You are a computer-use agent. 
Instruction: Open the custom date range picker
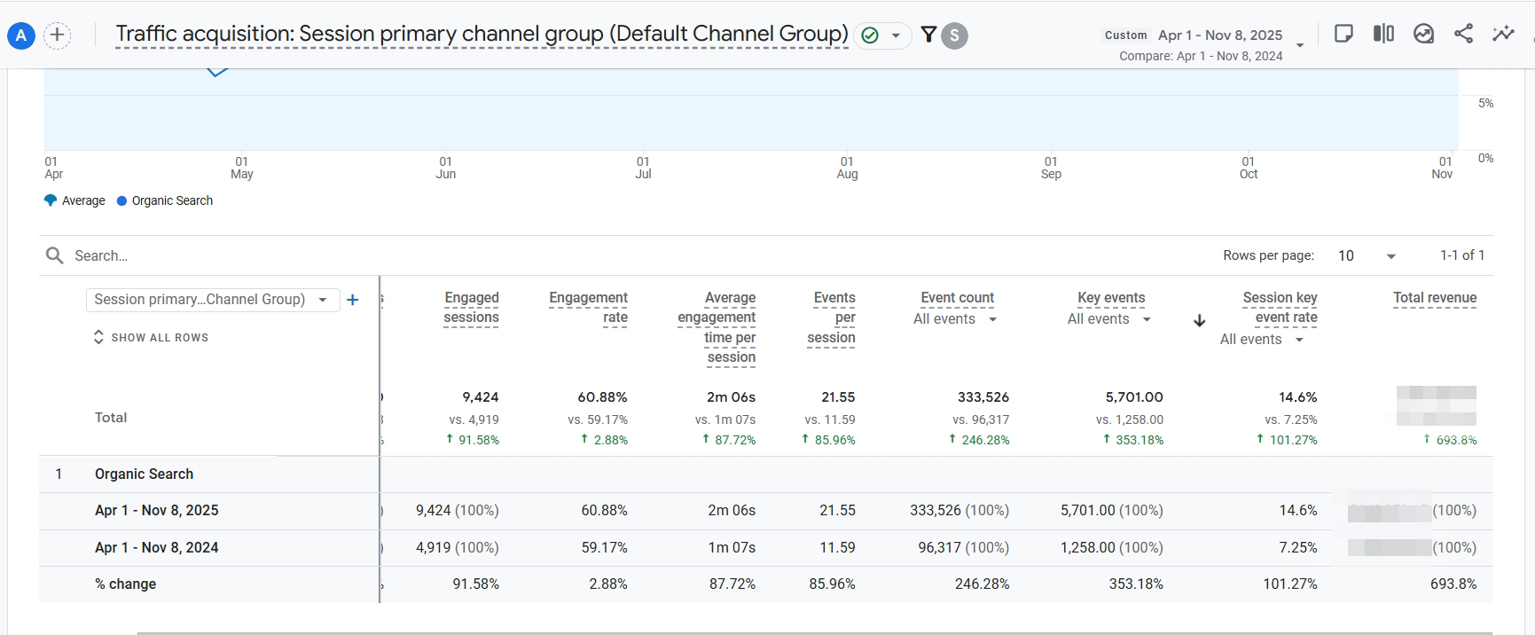[1219, 35]
